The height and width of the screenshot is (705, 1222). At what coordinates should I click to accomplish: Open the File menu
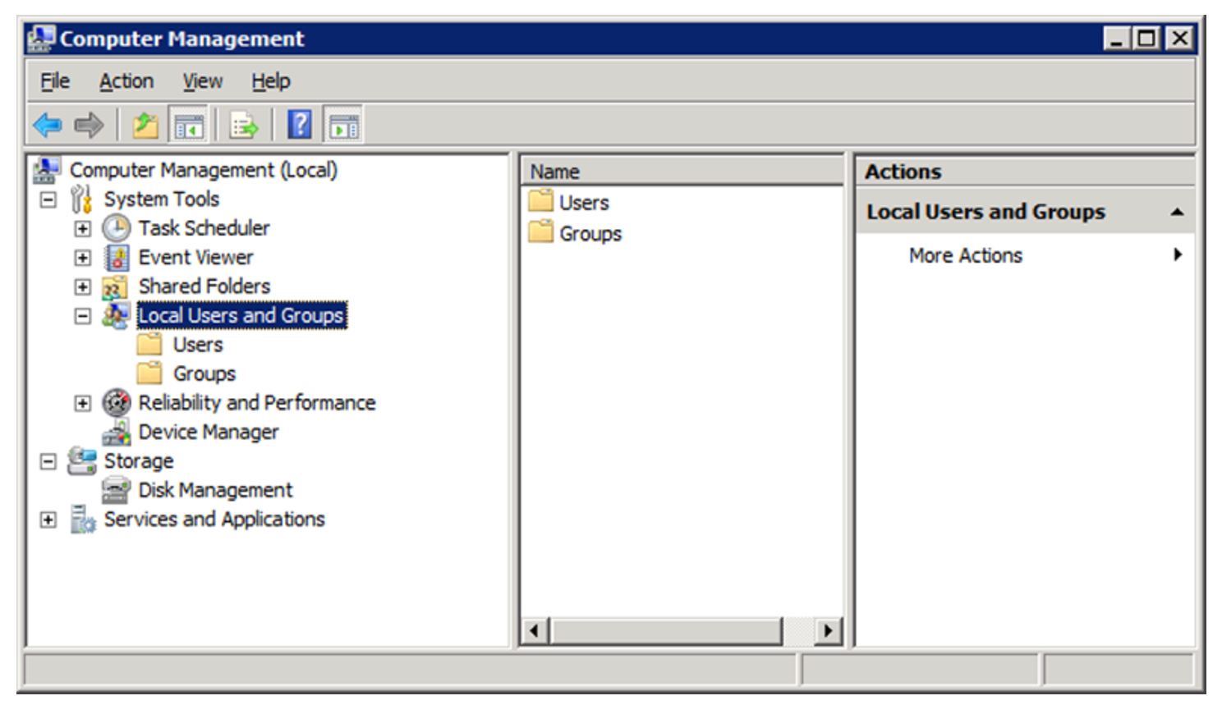coord(55,81)
